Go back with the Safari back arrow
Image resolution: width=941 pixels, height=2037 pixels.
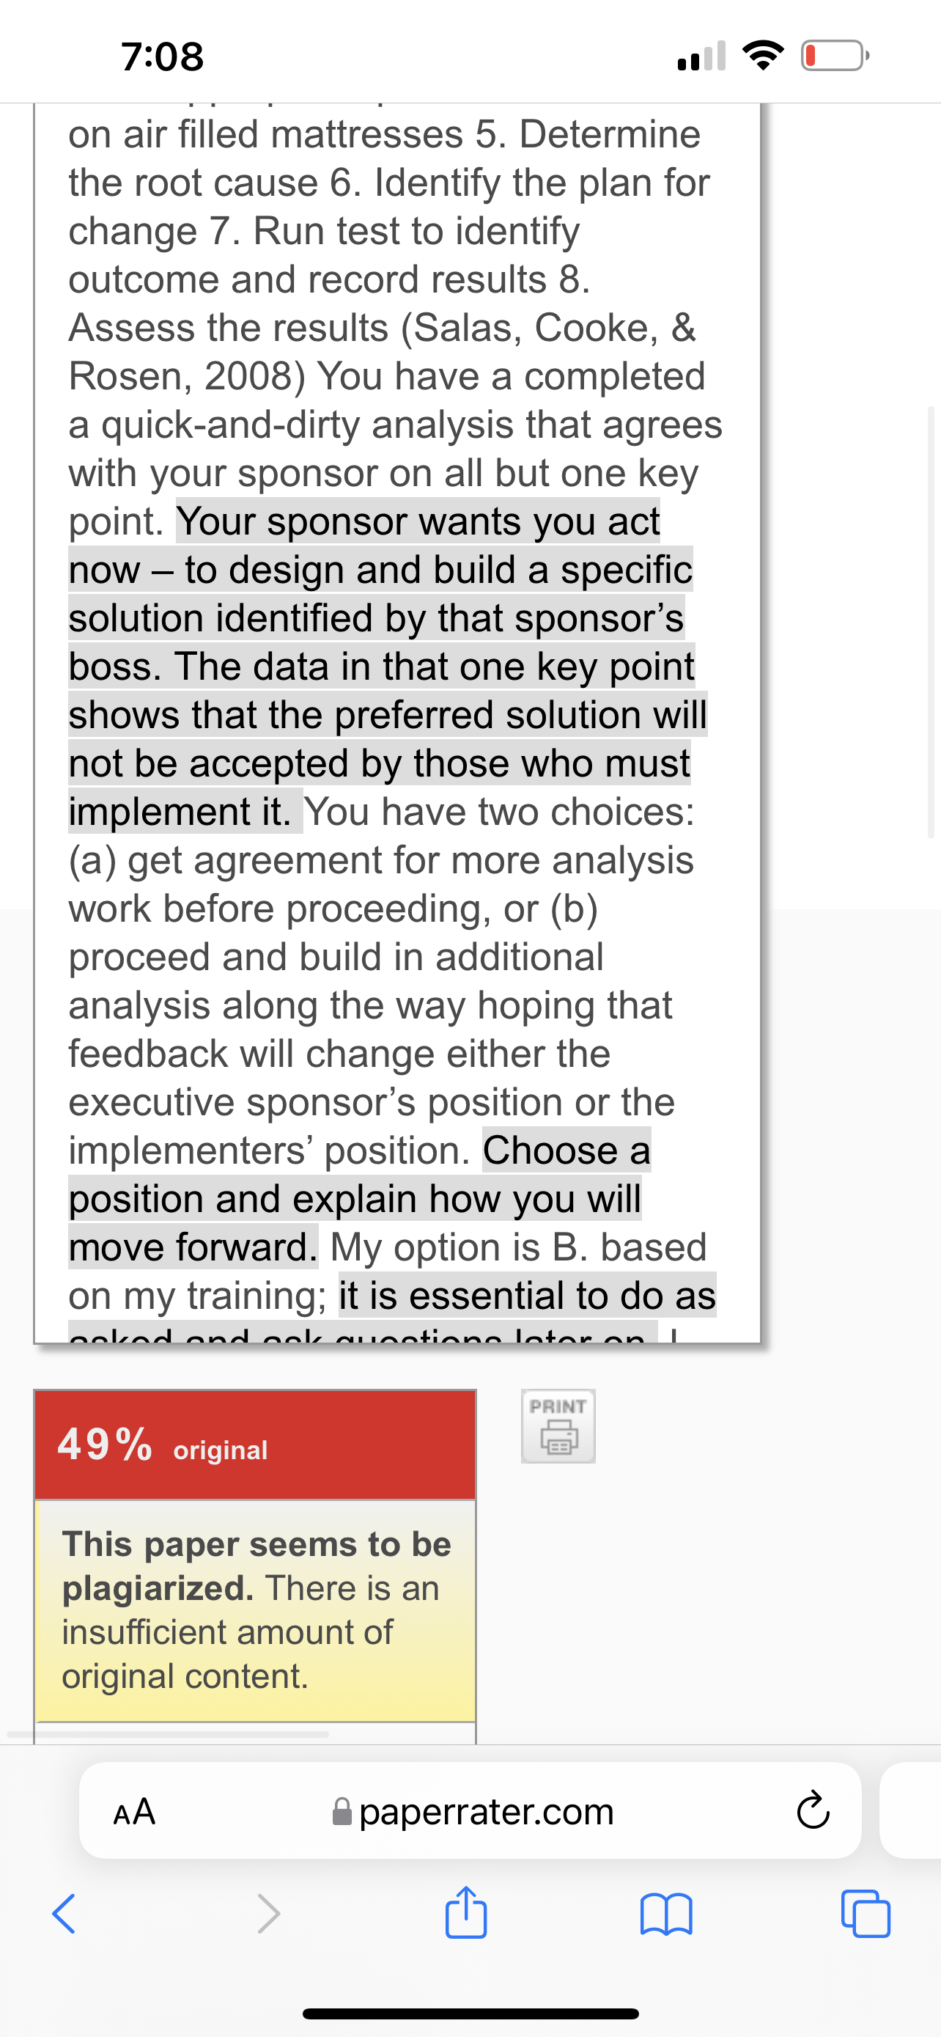click(64, 1914)
